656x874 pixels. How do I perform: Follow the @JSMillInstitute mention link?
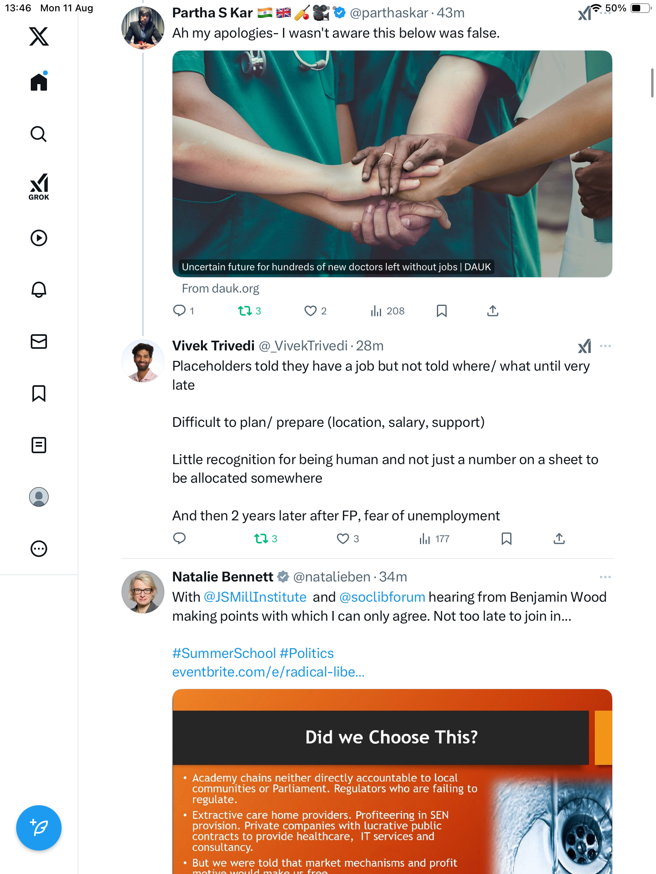coord(255,597)
